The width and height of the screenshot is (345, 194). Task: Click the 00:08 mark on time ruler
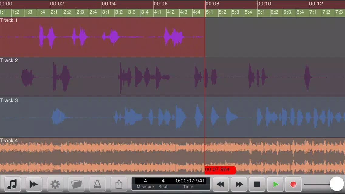(212, 4)
